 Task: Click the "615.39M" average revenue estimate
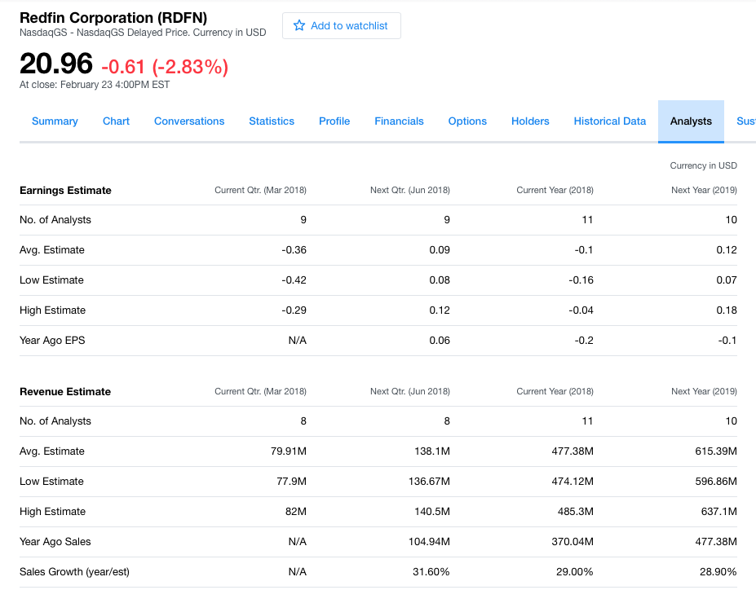pos(716,451)
